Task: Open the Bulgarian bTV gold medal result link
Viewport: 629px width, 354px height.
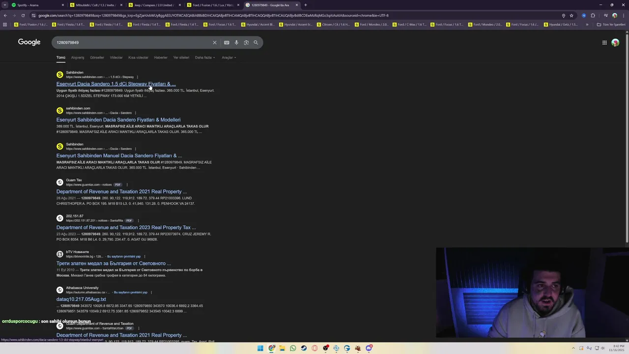Action: click(114, 264)
